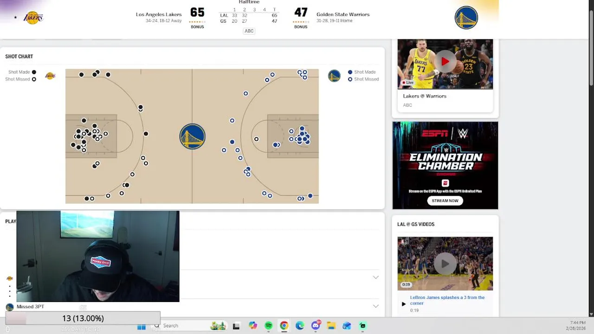The width and height of the screenshot is (594, 334).
Task: Play the LeBron James corner three video
Action: [x=445, y=263]
